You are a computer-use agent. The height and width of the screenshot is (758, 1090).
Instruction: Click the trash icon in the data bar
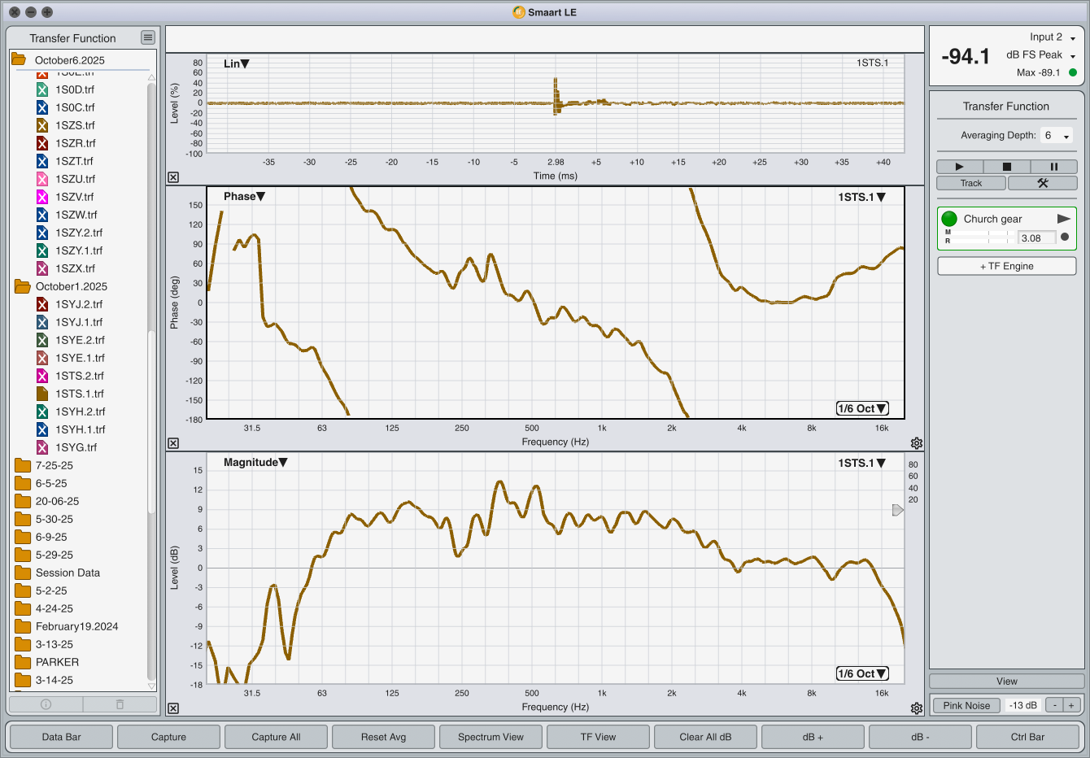tap(120, 704)
